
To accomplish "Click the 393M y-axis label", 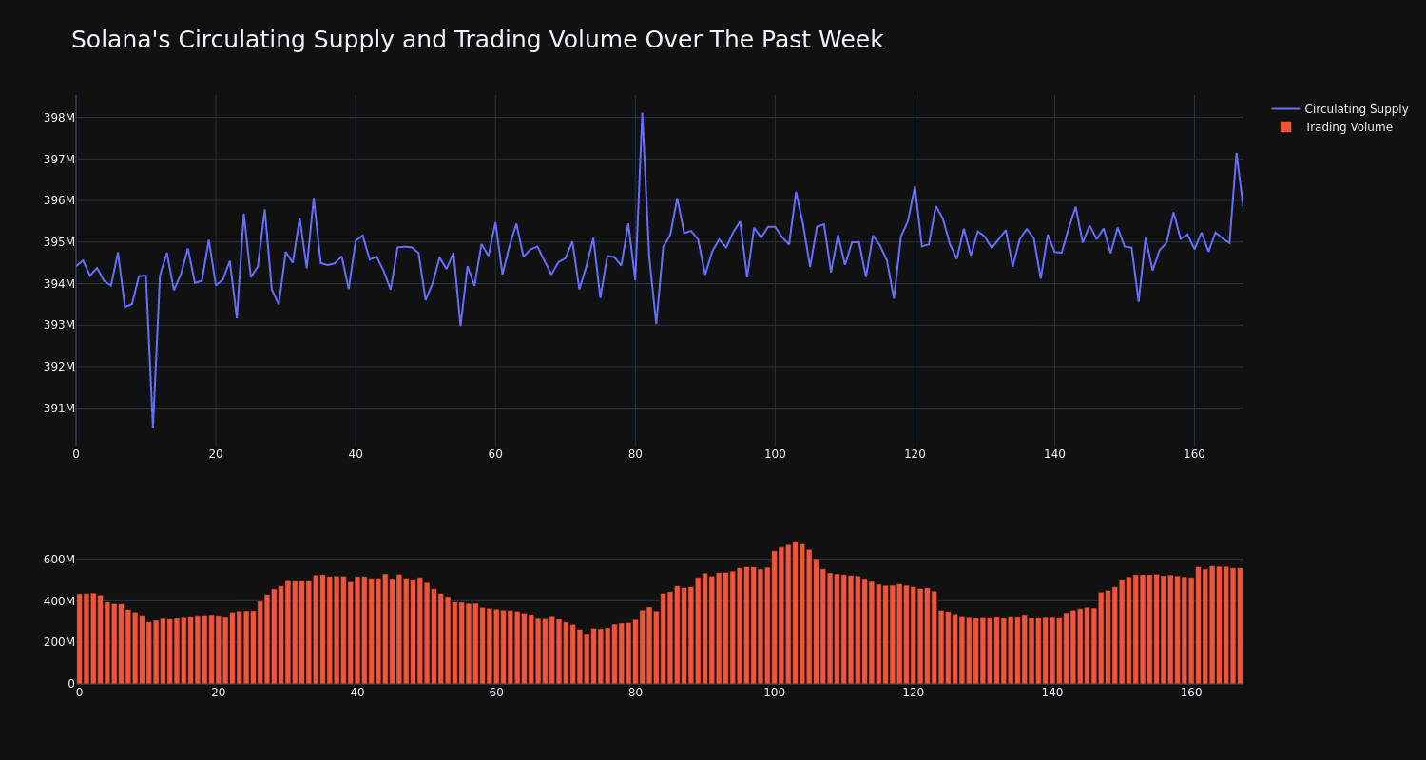I will pos(59,325).
